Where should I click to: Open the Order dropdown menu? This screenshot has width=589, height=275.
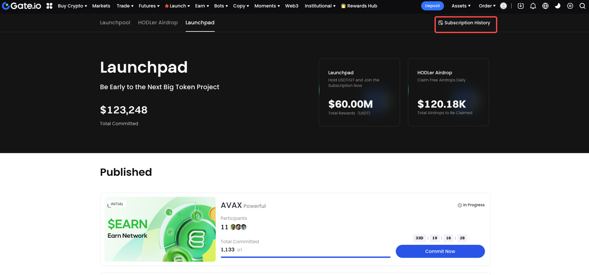pos(487,6)
